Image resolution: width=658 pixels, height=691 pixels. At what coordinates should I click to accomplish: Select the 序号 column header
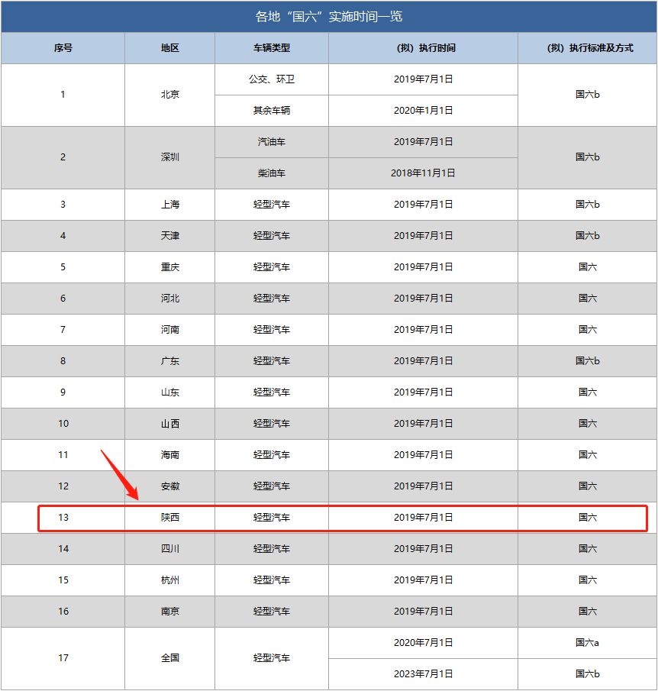point(63,48)
